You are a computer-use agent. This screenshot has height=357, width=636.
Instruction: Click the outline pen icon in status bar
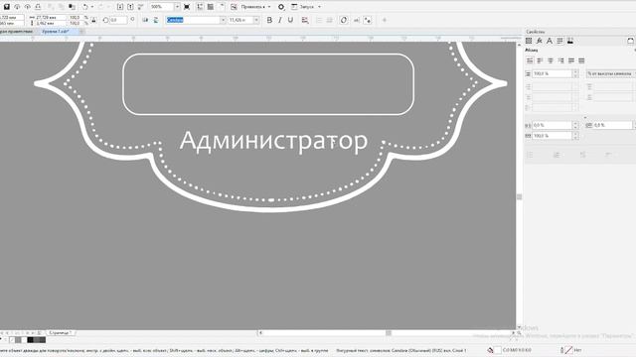[562, 350]
